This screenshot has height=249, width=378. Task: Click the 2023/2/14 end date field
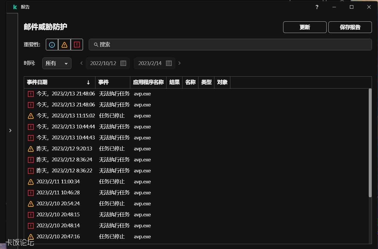tap(155, 63)
